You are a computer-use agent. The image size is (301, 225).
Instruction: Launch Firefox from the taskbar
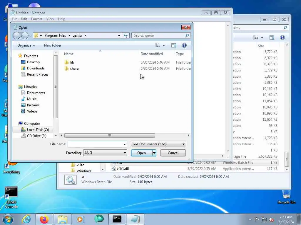[x=44, y=219]
